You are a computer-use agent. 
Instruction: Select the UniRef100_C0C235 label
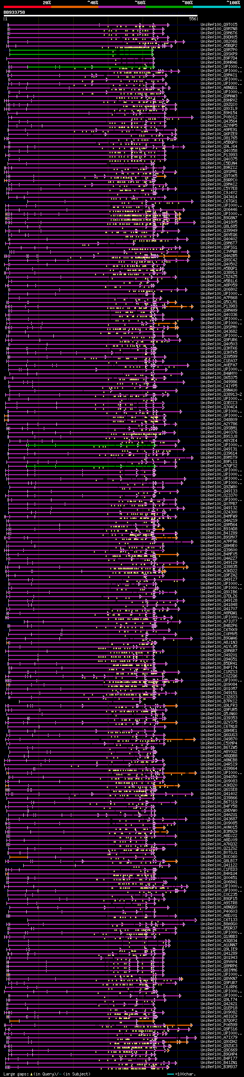coord(219,894)
